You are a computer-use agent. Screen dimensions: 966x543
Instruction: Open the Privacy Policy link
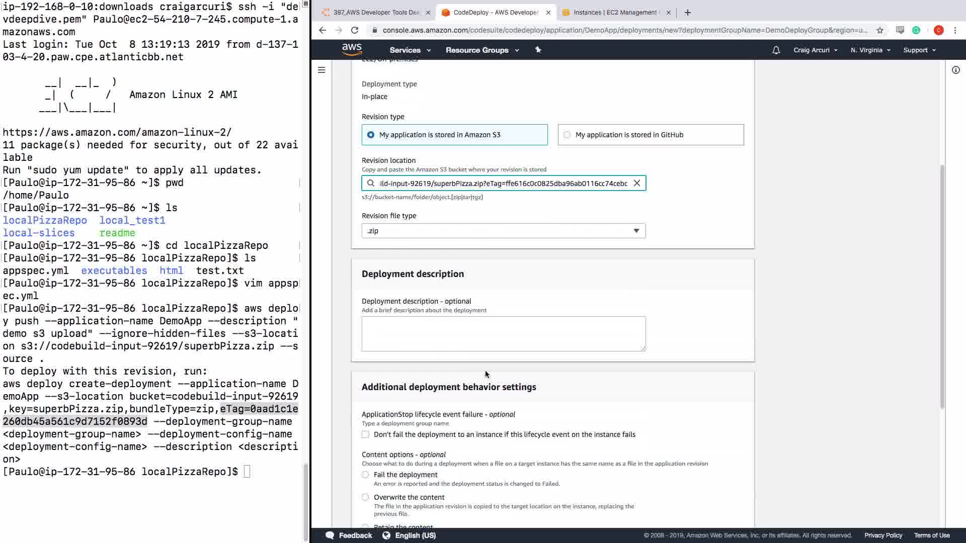882,535
